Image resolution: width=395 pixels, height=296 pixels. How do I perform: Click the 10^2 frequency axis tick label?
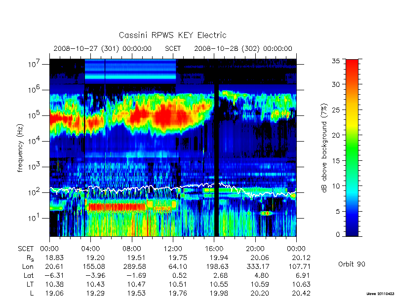35,191
